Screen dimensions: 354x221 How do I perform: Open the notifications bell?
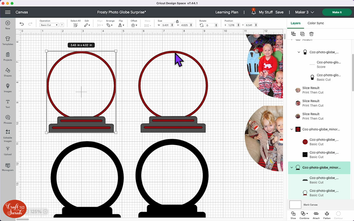(253, 12)
